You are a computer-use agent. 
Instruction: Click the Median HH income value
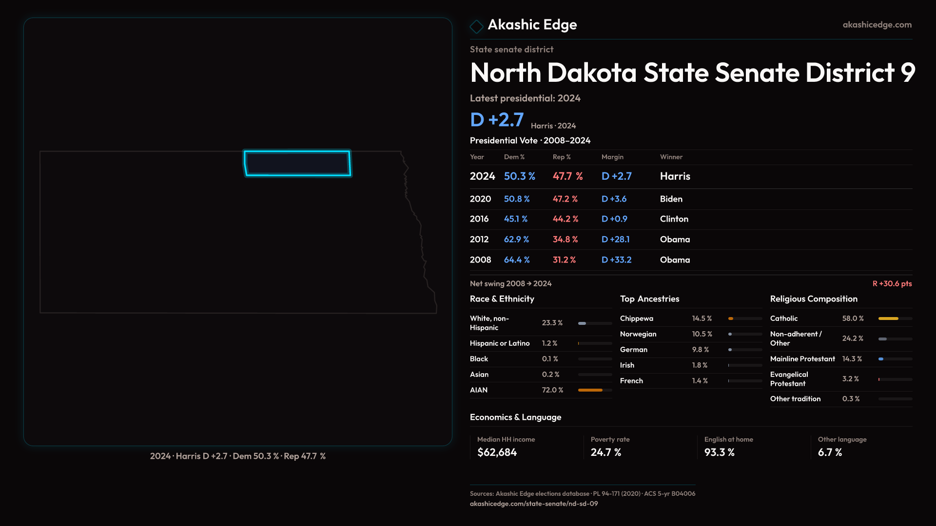[497, 452]
